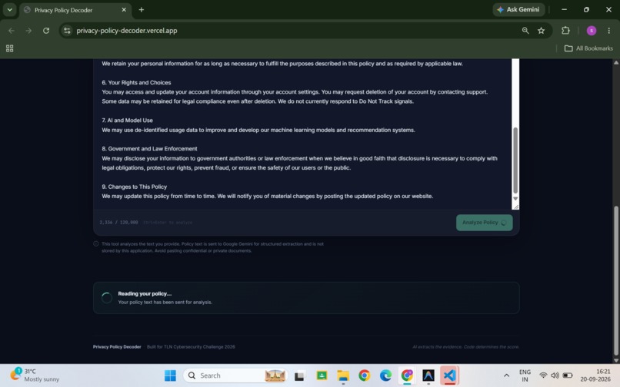
Task: Open the ENG IN language switcher
Action: click(525, 375)
